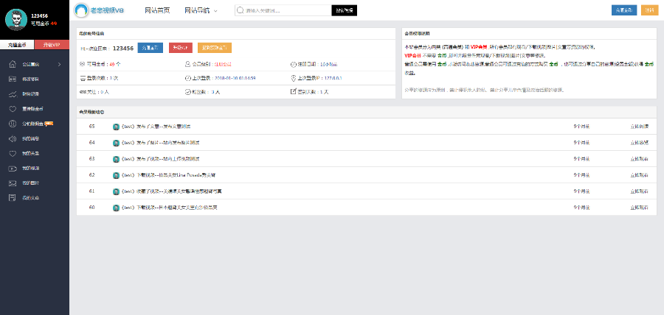Select the 充值金币 tab under the avatar
Screen dimensions: 664x315
coord(18,45)
